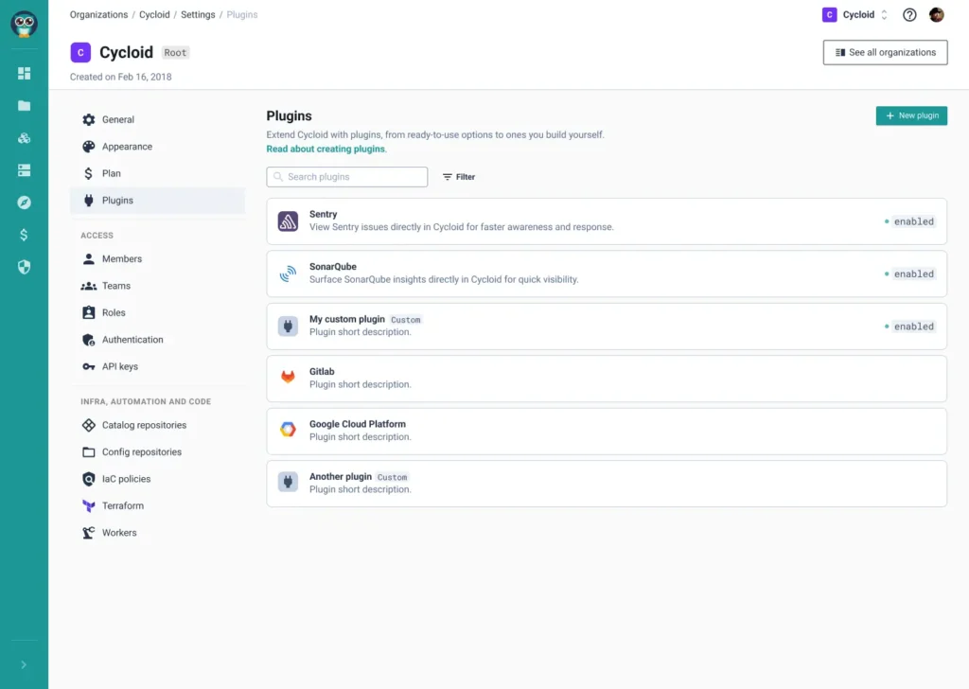969x689 pixels.
Task: Open the folder icon in left sidebar
Action: pos(24,106)
